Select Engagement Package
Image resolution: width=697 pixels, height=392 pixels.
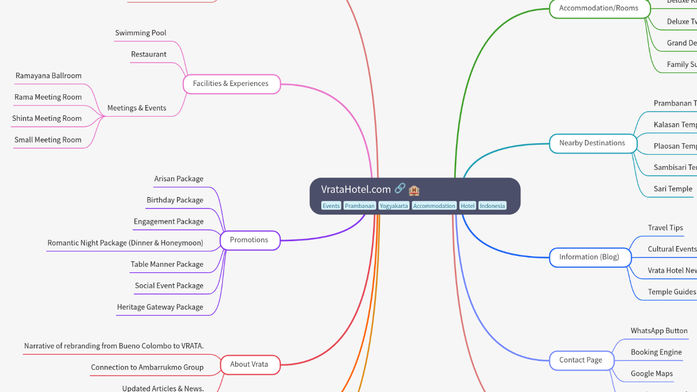pos(169,221)
